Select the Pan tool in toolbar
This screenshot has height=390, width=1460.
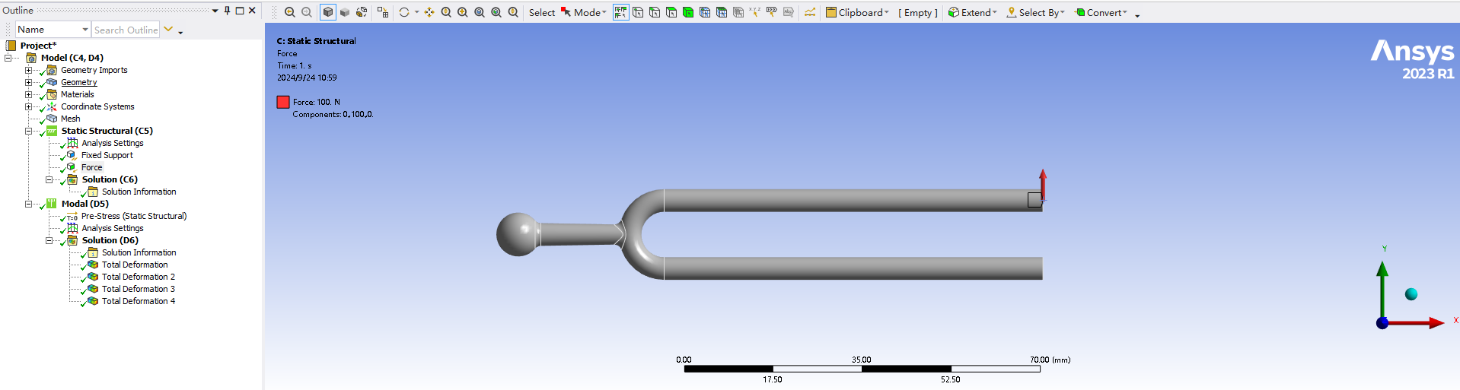[x=429, y=12]
